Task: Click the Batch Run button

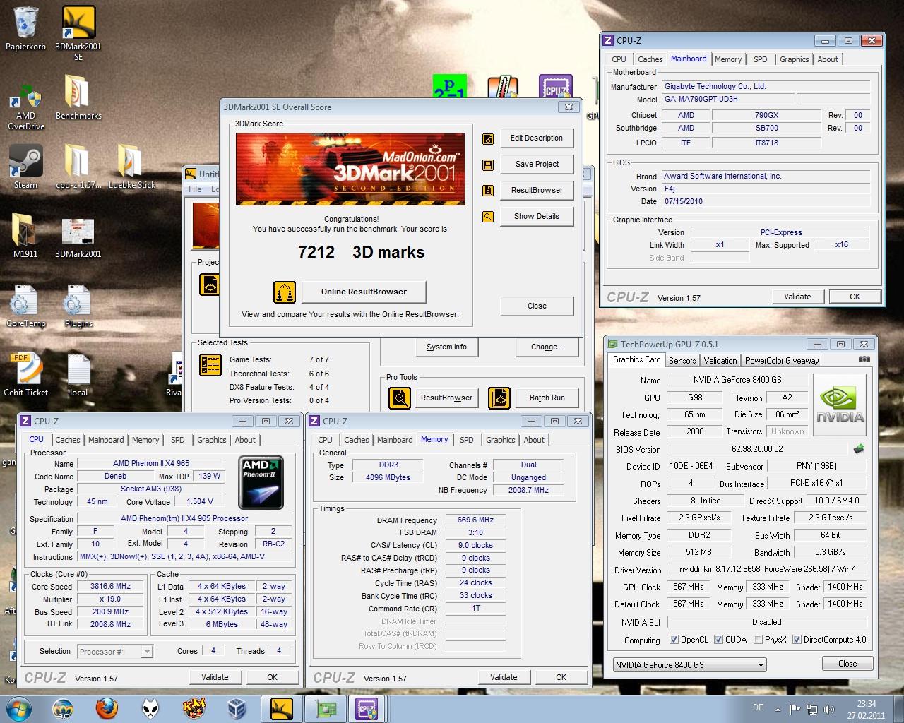Action: 547,398
